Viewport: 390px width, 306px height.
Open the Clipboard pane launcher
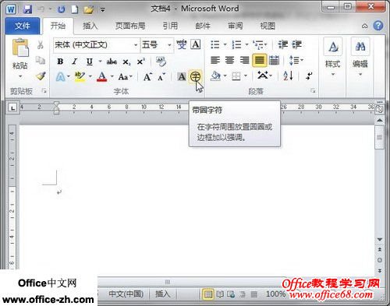44,91
